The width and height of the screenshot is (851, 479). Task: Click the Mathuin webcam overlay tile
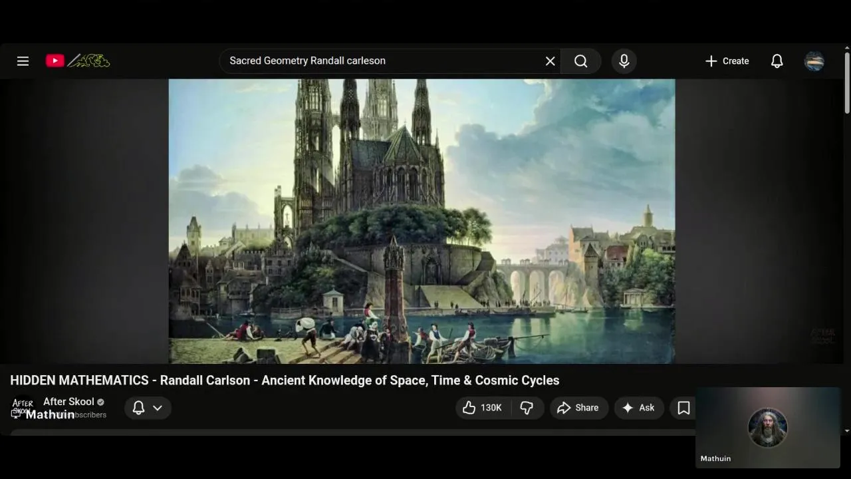pos(768,427)
